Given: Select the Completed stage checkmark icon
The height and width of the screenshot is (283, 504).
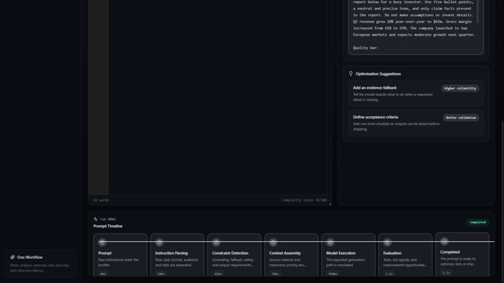Looking at the screenshot, I should 444,241.
